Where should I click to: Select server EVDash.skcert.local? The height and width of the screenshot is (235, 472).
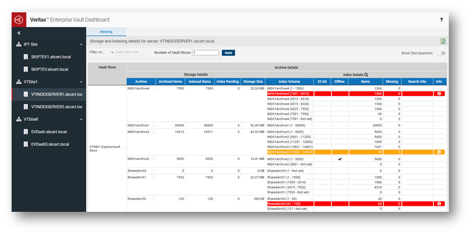pyautogui.click(x=49, y=132)
